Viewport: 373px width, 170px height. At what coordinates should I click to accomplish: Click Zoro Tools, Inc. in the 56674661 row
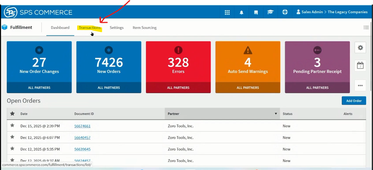[181, 126]
